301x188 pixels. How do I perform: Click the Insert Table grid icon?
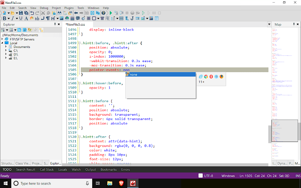pyautogui.click(x=121, y=18)
